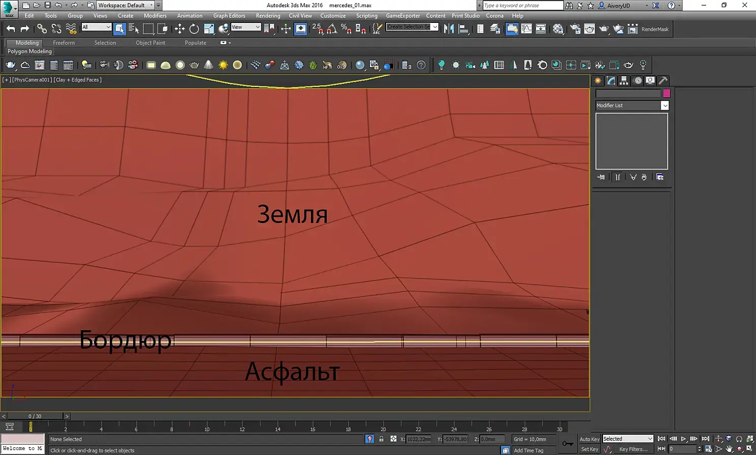Toggle the Angle Snap button
The height and width of the screenshot is (455, 756).
pos(332,29)
